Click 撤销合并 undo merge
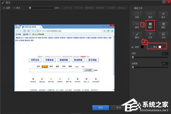The image size is (171, 114). 122,8
